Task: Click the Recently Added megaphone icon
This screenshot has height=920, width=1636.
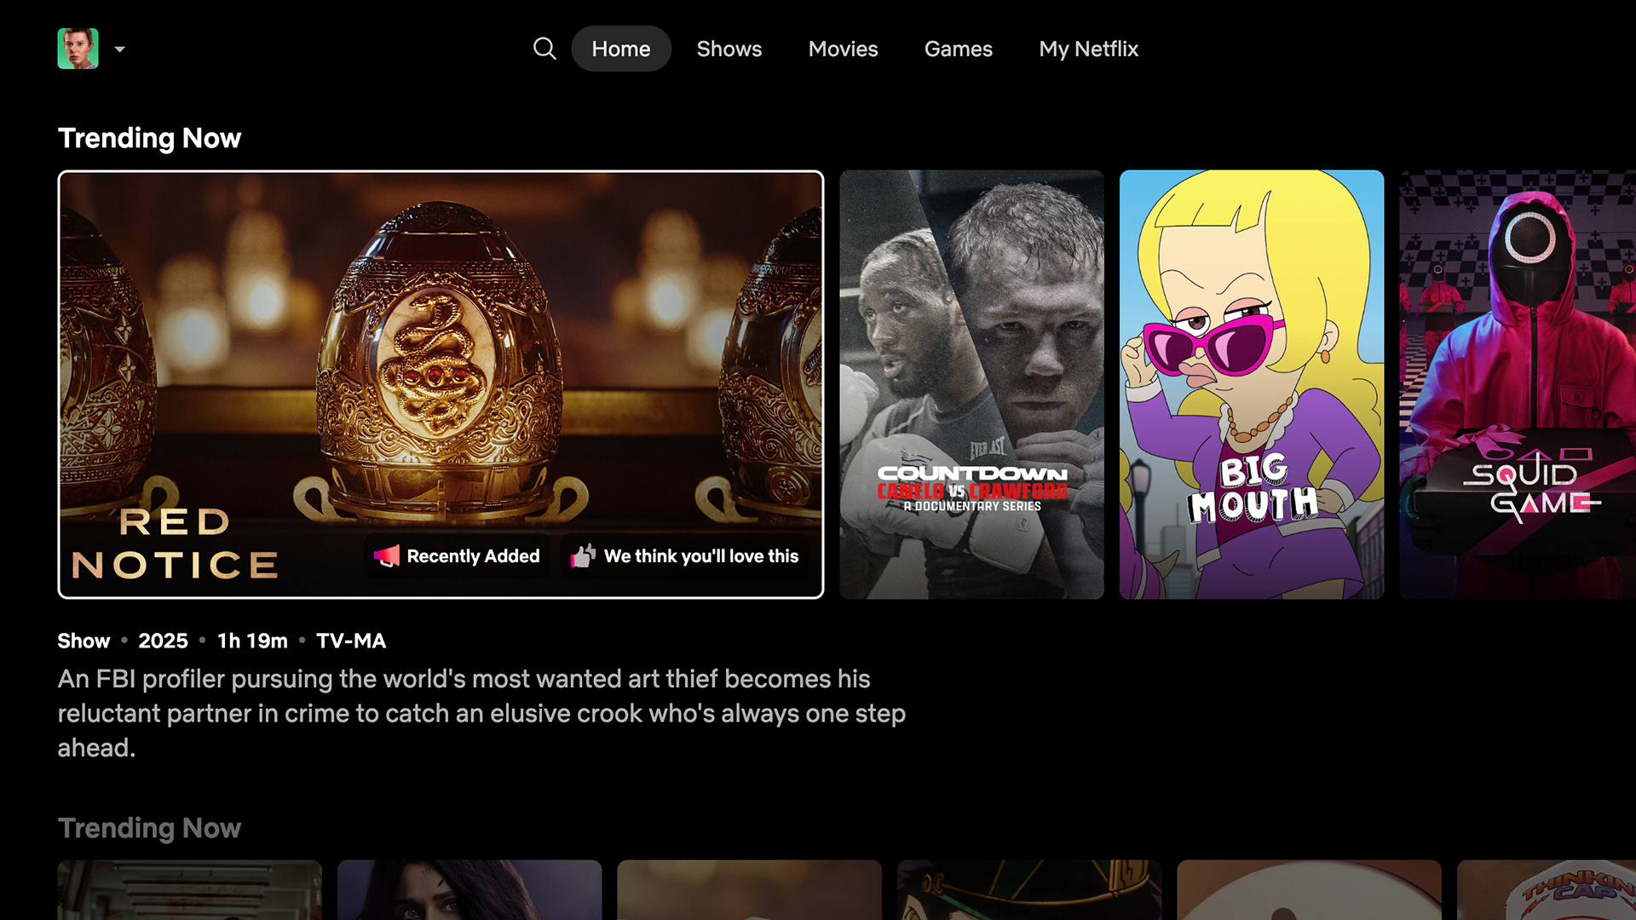Action: [386, 556]
